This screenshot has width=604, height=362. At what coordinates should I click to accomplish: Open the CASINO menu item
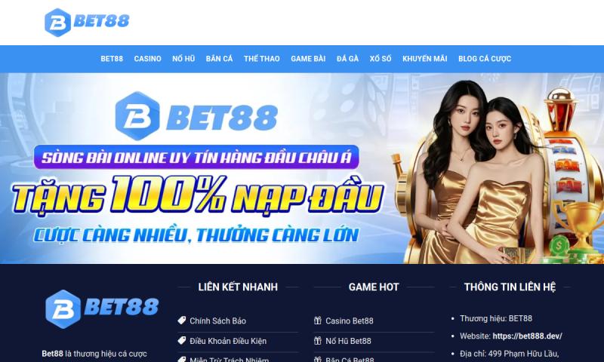[x=147, y=59]
